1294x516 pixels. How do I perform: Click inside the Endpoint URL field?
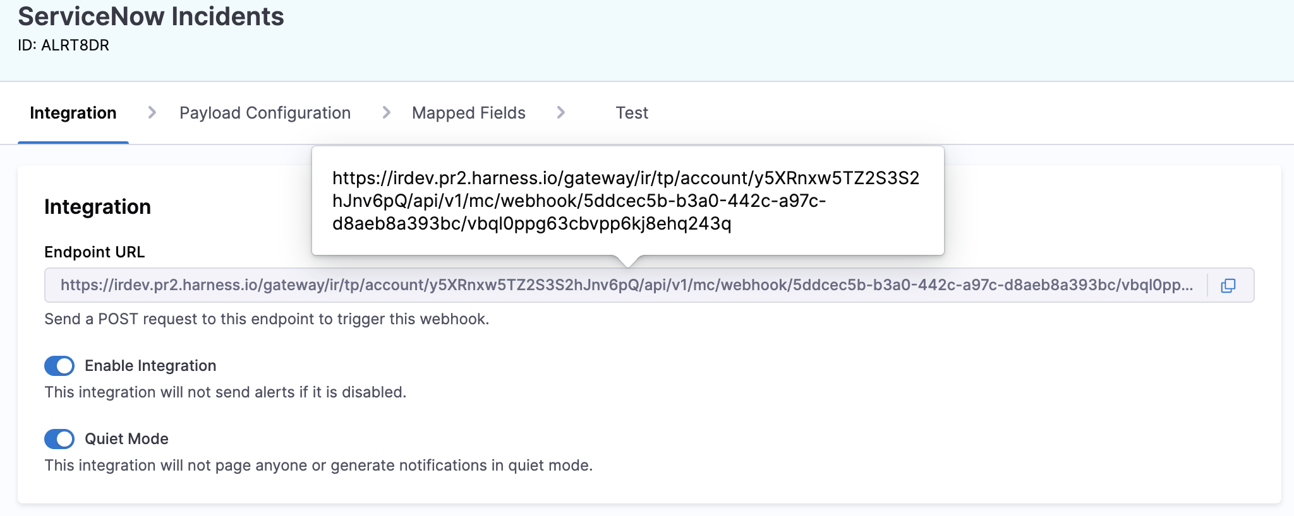point(626,286)
